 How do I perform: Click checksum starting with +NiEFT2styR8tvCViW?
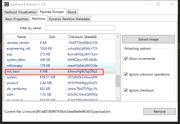(83, 43)
